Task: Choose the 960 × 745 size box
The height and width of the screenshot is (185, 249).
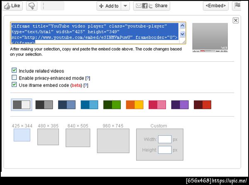Action: tap(113, 141)
